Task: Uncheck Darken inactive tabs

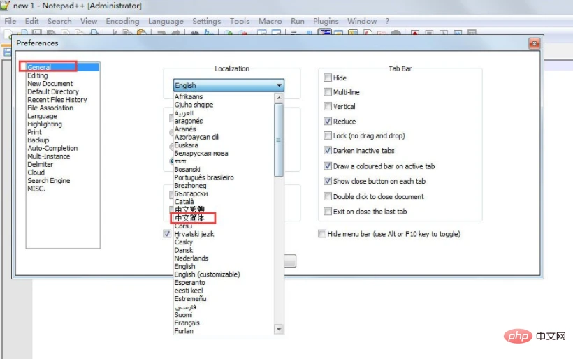Action: pos(328,151)
